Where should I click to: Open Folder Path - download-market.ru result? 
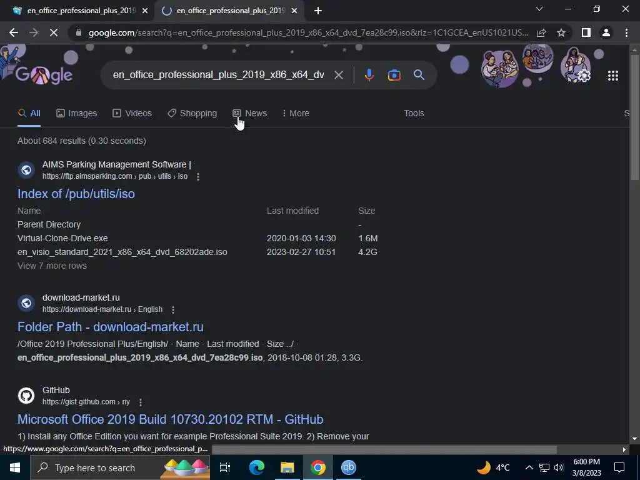pyautogui.click(x=110, y=326)
